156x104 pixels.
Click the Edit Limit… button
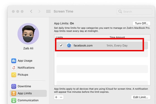141,97
